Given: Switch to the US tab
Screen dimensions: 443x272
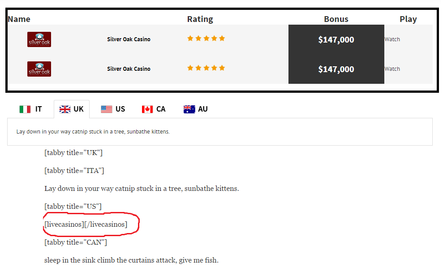Looking at the screenshot, I should [113, 109].
